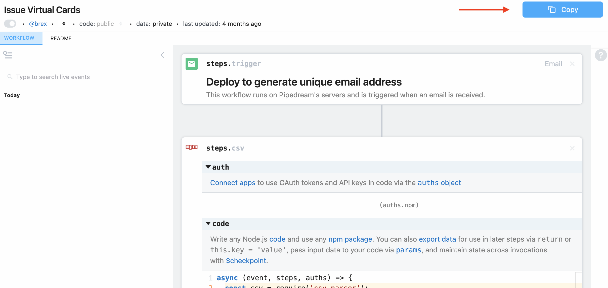The image size is (608, 288).
Task: Open the $checkpoint documentation link
Action: pos(246,261)
